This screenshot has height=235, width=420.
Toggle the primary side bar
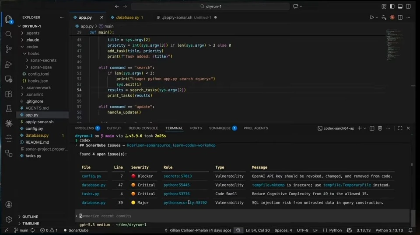pyautogui.click(x=392, y=6)
